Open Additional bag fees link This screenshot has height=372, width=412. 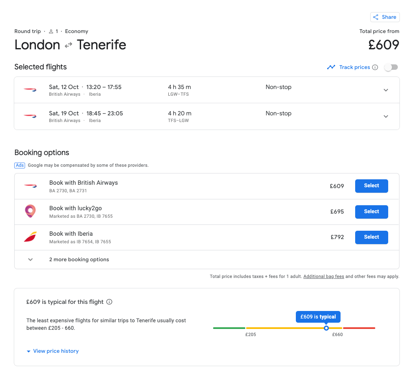click(x=323, y=277)
